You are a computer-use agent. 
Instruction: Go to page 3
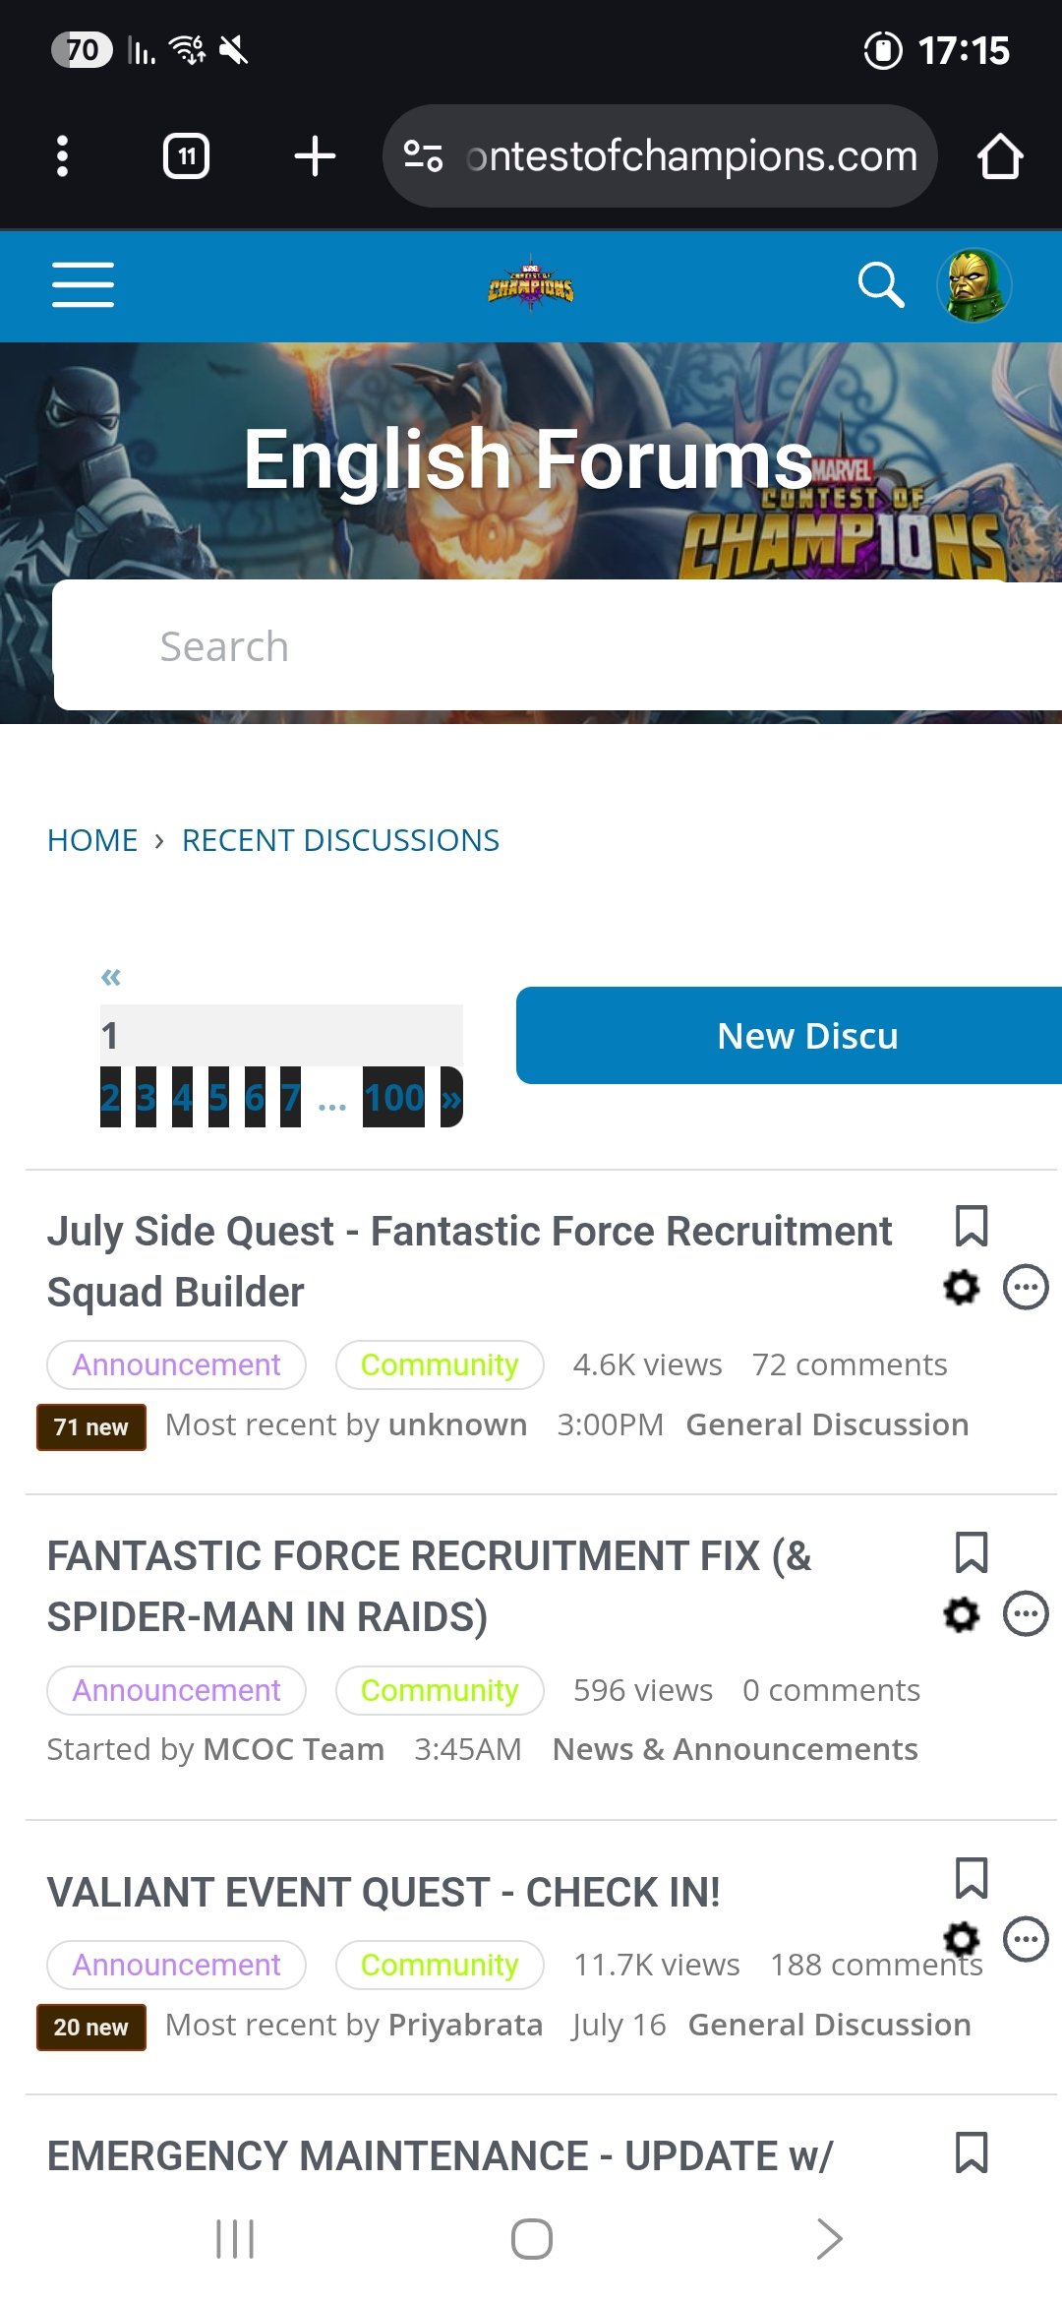[146, 1097]
